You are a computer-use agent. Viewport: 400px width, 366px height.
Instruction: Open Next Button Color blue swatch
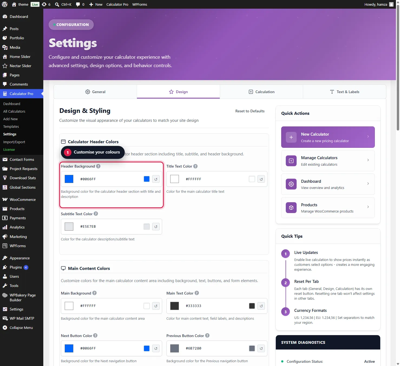tap(69, 348)
